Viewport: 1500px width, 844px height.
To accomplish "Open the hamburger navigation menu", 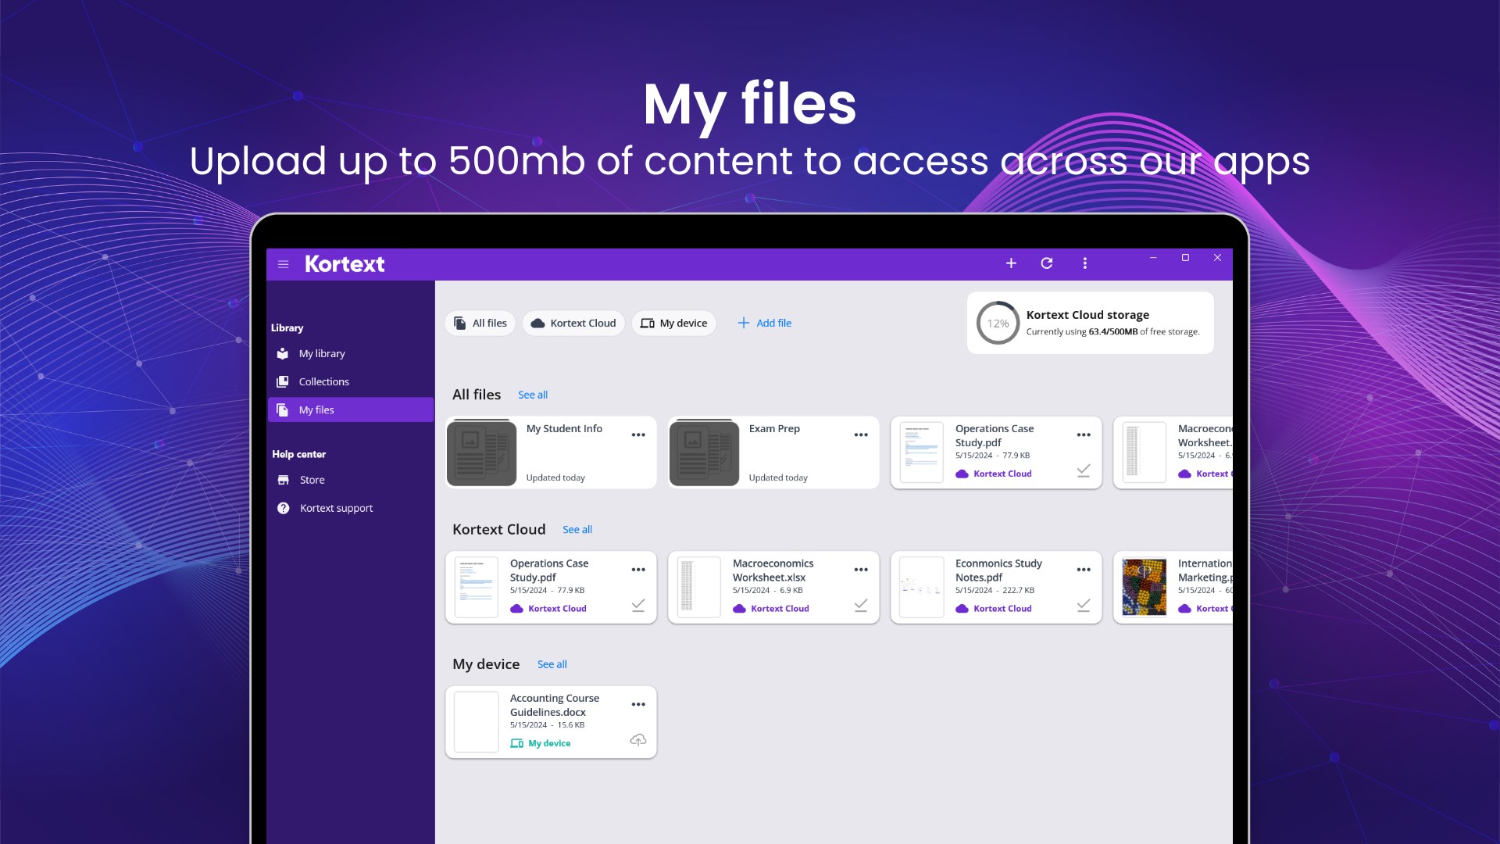I will coord(283,264).
